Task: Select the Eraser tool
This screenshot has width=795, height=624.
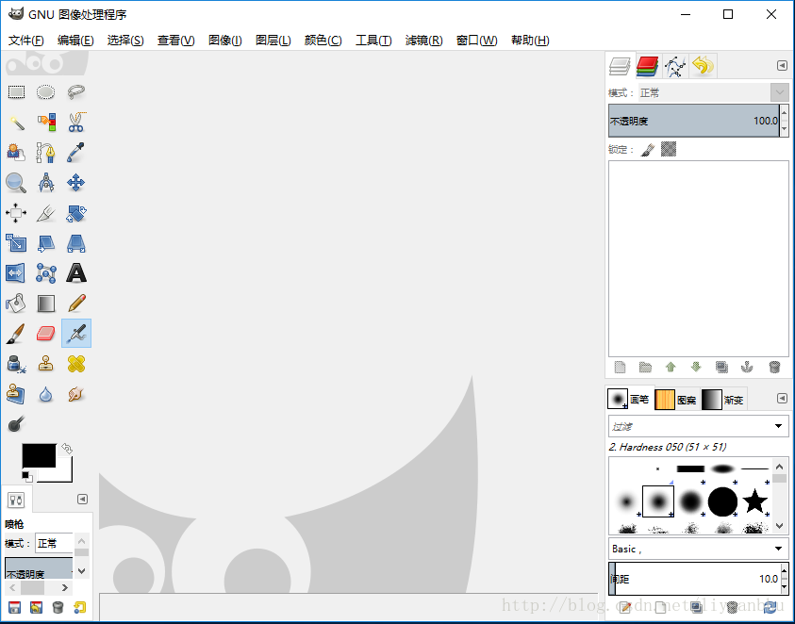Action: 45,334
